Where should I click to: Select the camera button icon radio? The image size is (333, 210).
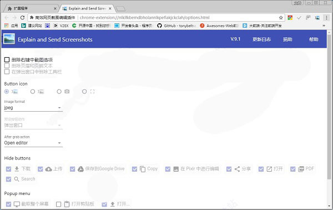(x=59, y=92)
